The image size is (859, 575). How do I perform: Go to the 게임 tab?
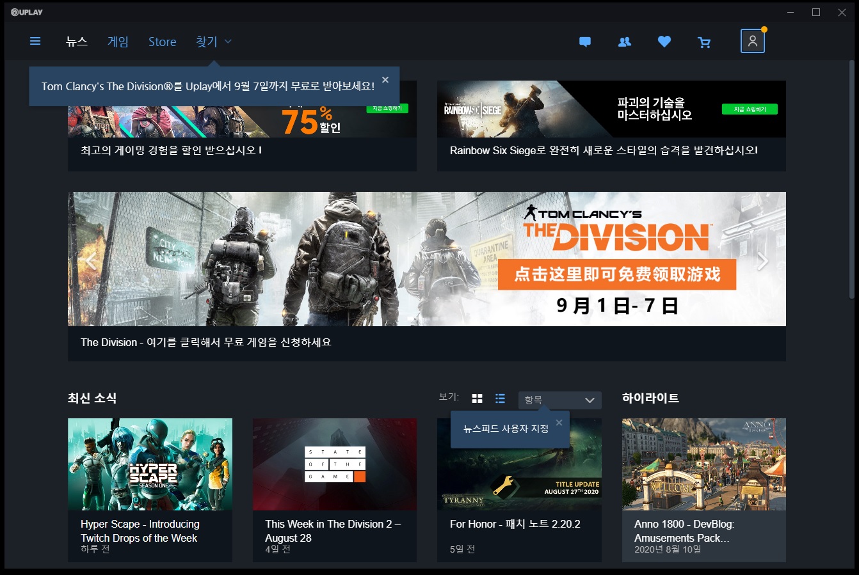tap(118, 42)
